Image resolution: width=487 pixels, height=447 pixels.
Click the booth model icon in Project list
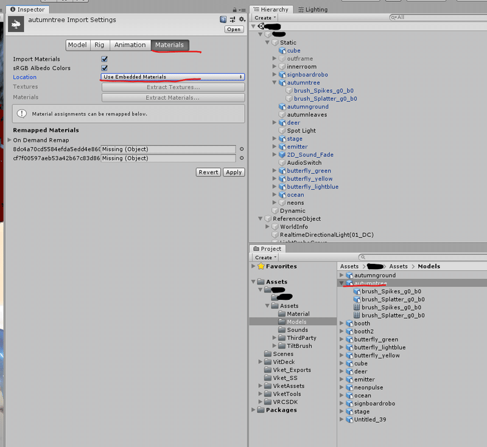click(349, 324)
